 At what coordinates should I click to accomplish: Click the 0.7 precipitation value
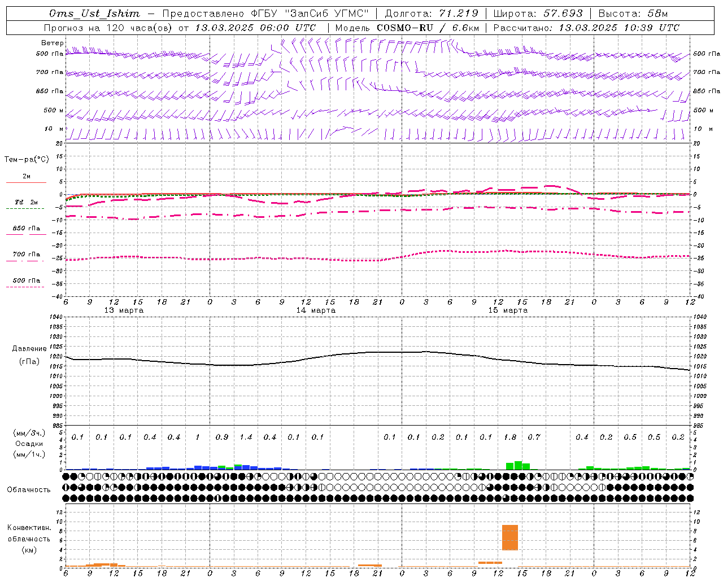pyautogui.click(x=534, y=437)
